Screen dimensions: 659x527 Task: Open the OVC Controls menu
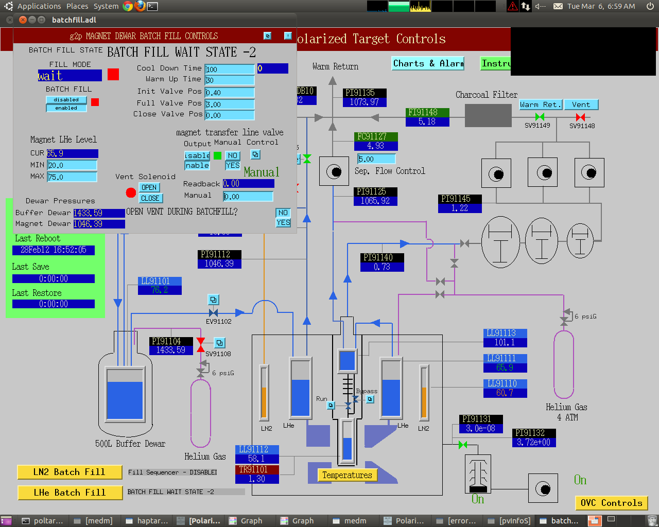pos(611,503)
